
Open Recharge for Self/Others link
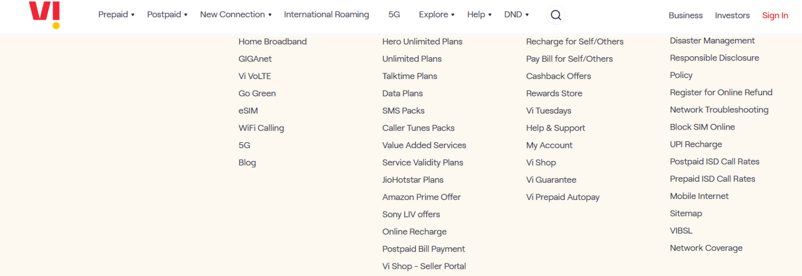pos(574,42)
